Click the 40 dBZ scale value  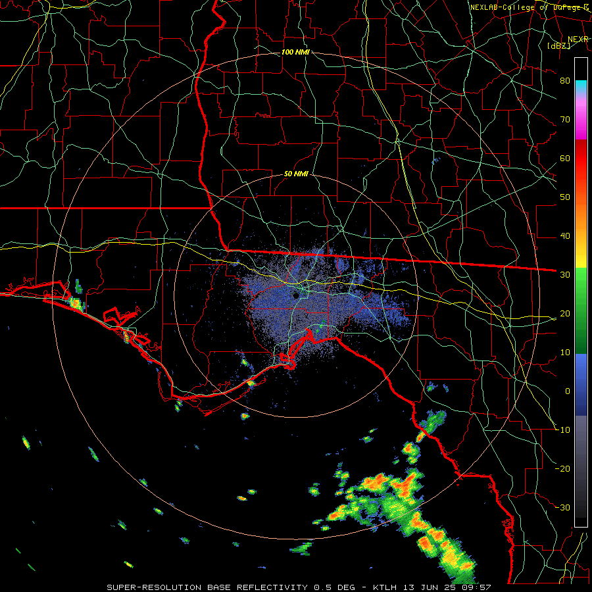pos(565,236)
